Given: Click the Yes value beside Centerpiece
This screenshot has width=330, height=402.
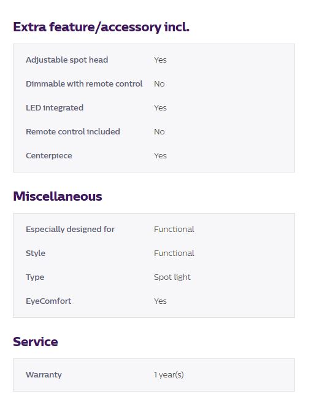Looking at the screenshot, I should coord(160,156).
